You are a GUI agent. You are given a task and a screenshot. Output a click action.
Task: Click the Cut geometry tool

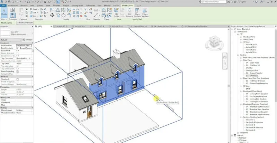point(33,13)
